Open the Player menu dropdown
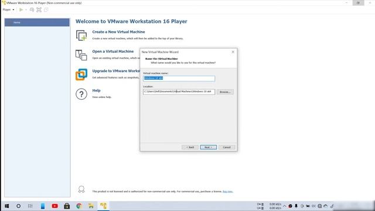 (8, 10)
